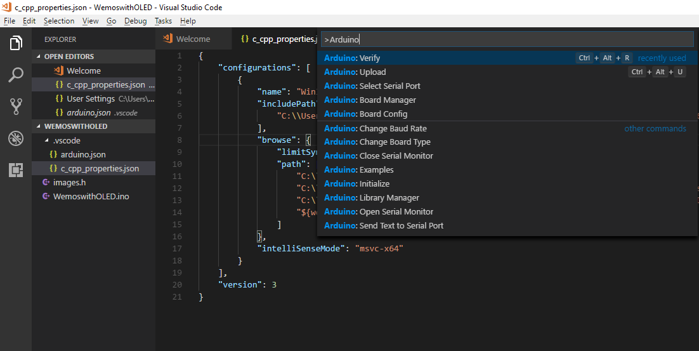Open the Search view in activity bar

pyautogui.click(x=16, y=75)
